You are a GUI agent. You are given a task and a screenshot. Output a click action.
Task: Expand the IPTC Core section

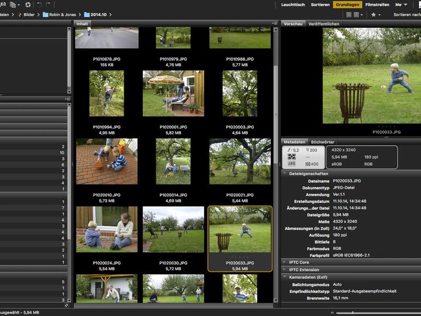[285, 262]
